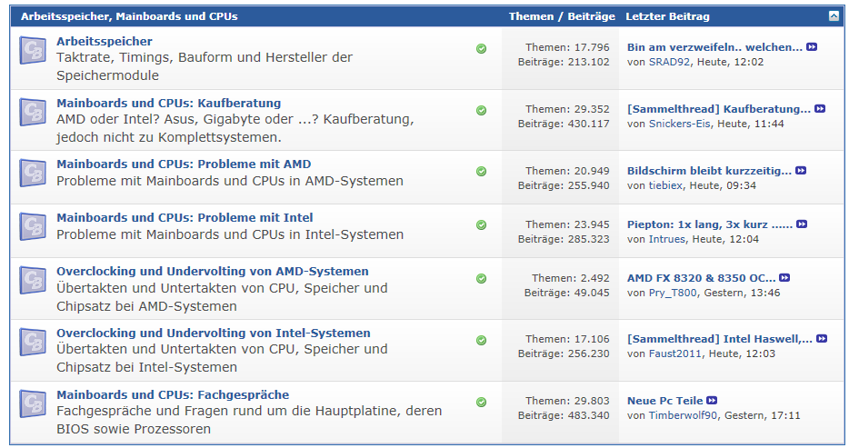Open Overclocking und Undervolting von AMD-Systemen
Image resolution: width=849 pixels, height=448 pixels.
[212, 271]
